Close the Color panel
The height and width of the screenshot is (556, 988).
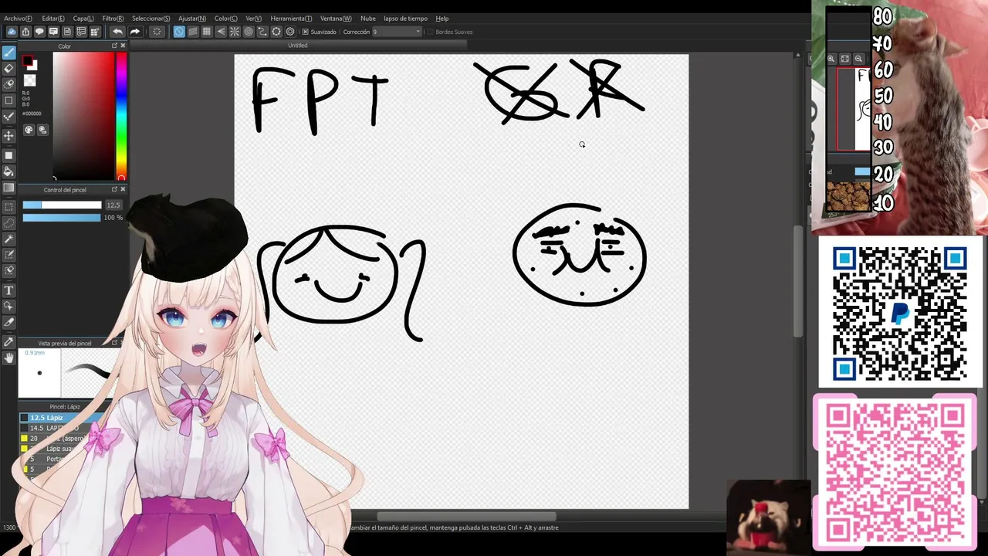[123, 46]
